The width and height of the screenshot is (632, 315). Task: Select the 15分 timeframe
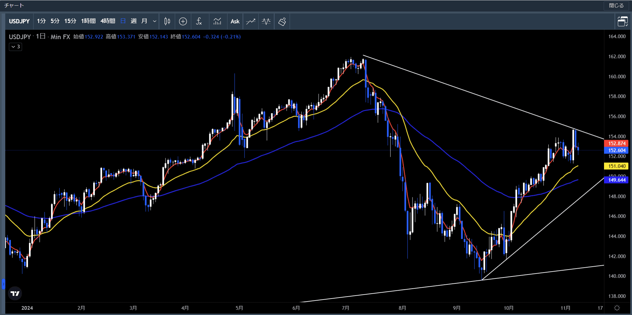click(x=70, y=21)
